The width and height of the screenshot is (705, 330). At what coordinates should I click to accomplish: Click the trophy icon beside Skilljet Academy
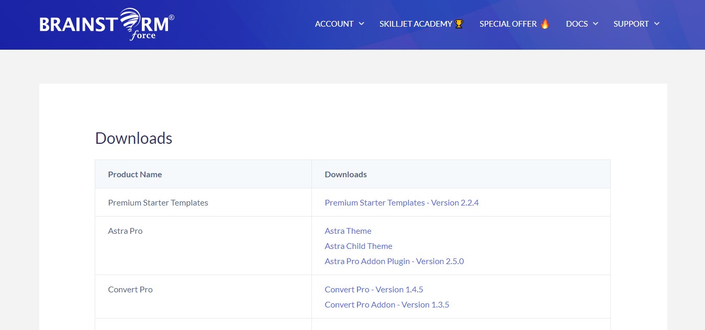pyautogui.click(x=458, y=24)
